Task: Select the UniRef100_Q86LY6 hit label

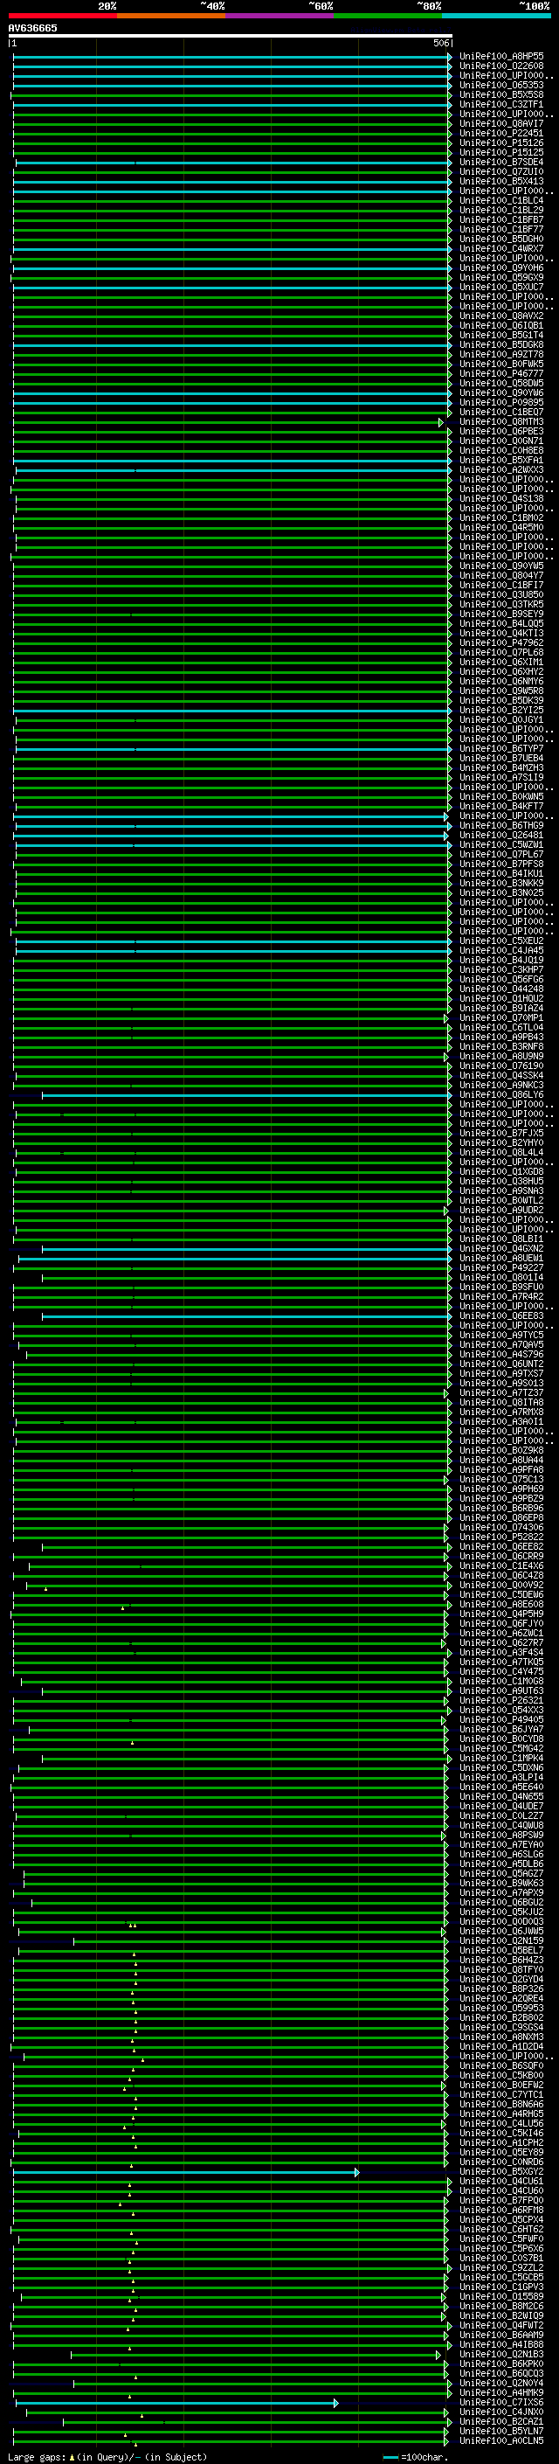Action: coord(500,1095)
